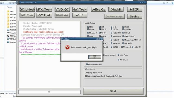Open IMEI Tools
174x98 pixels.
(x=27, y=15)
